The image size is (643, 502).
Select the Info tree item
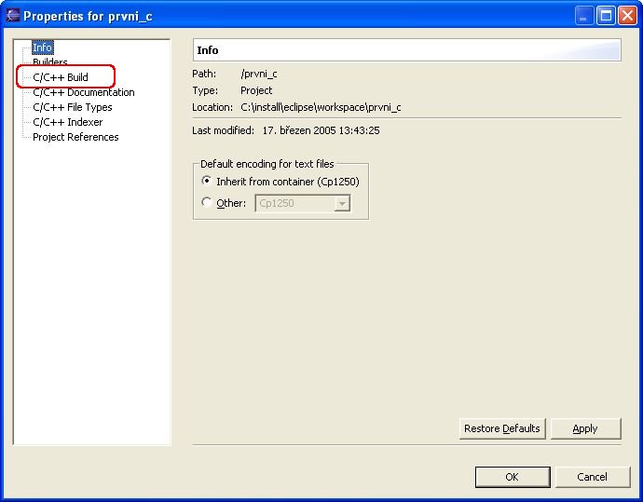pos(42,47)
